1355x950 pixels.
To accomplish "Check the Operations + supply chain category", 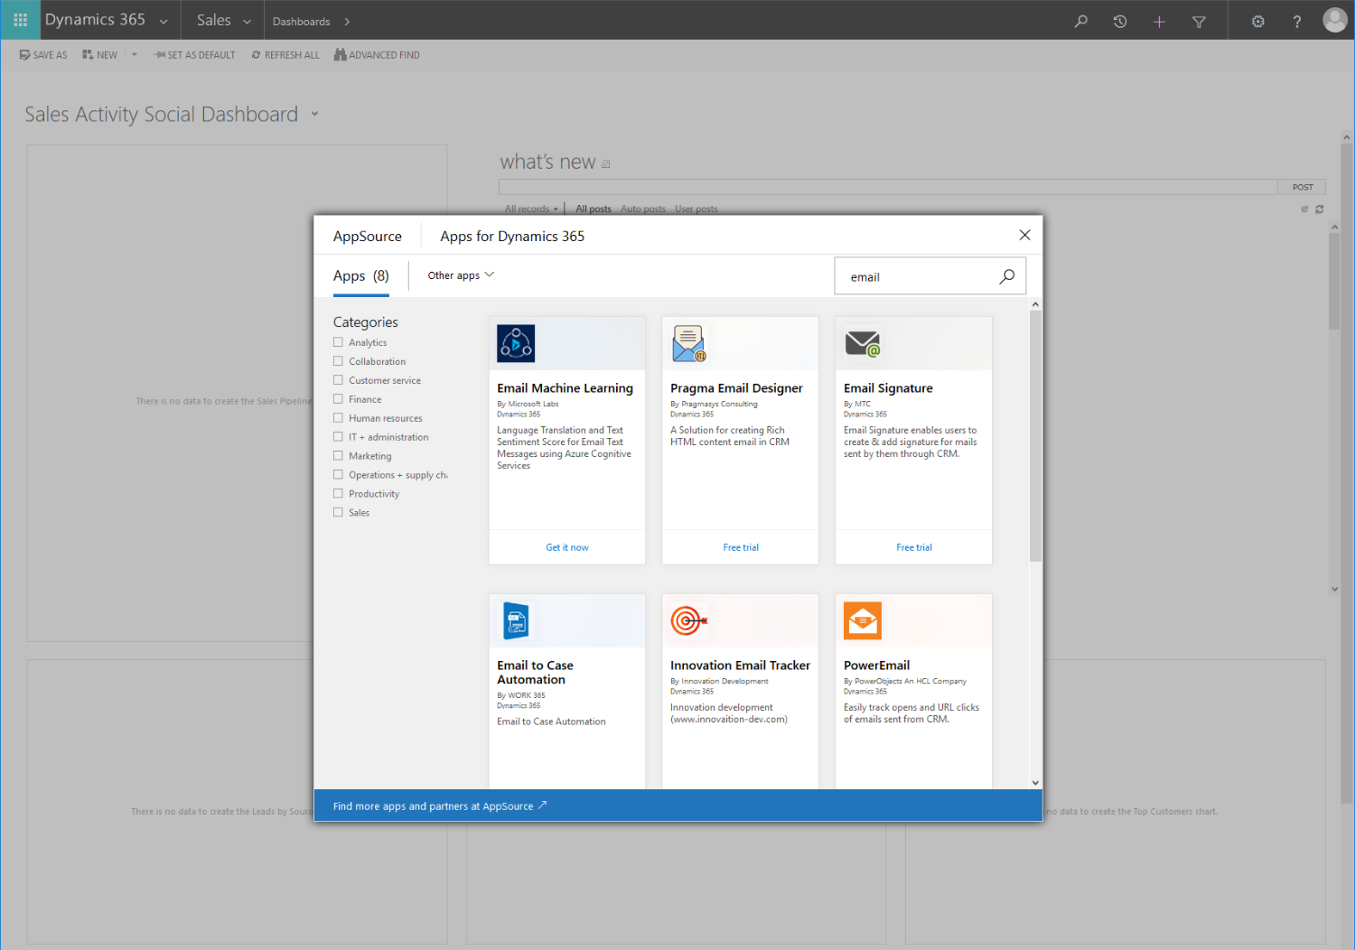I will 338,475.
